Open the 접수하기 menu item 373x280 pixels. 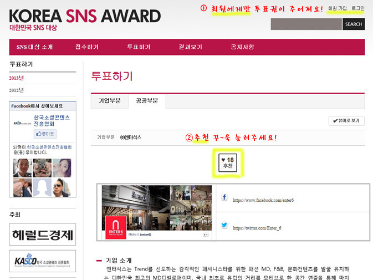click(x=87, y=47)
